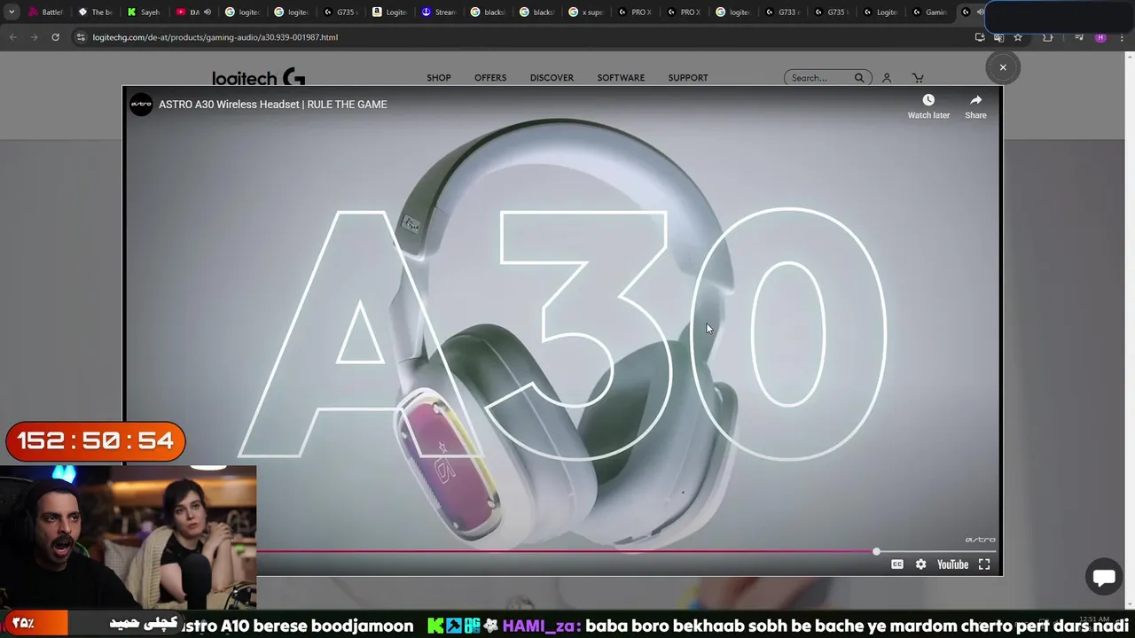Go back in browser history

click(x=12, y=37)
